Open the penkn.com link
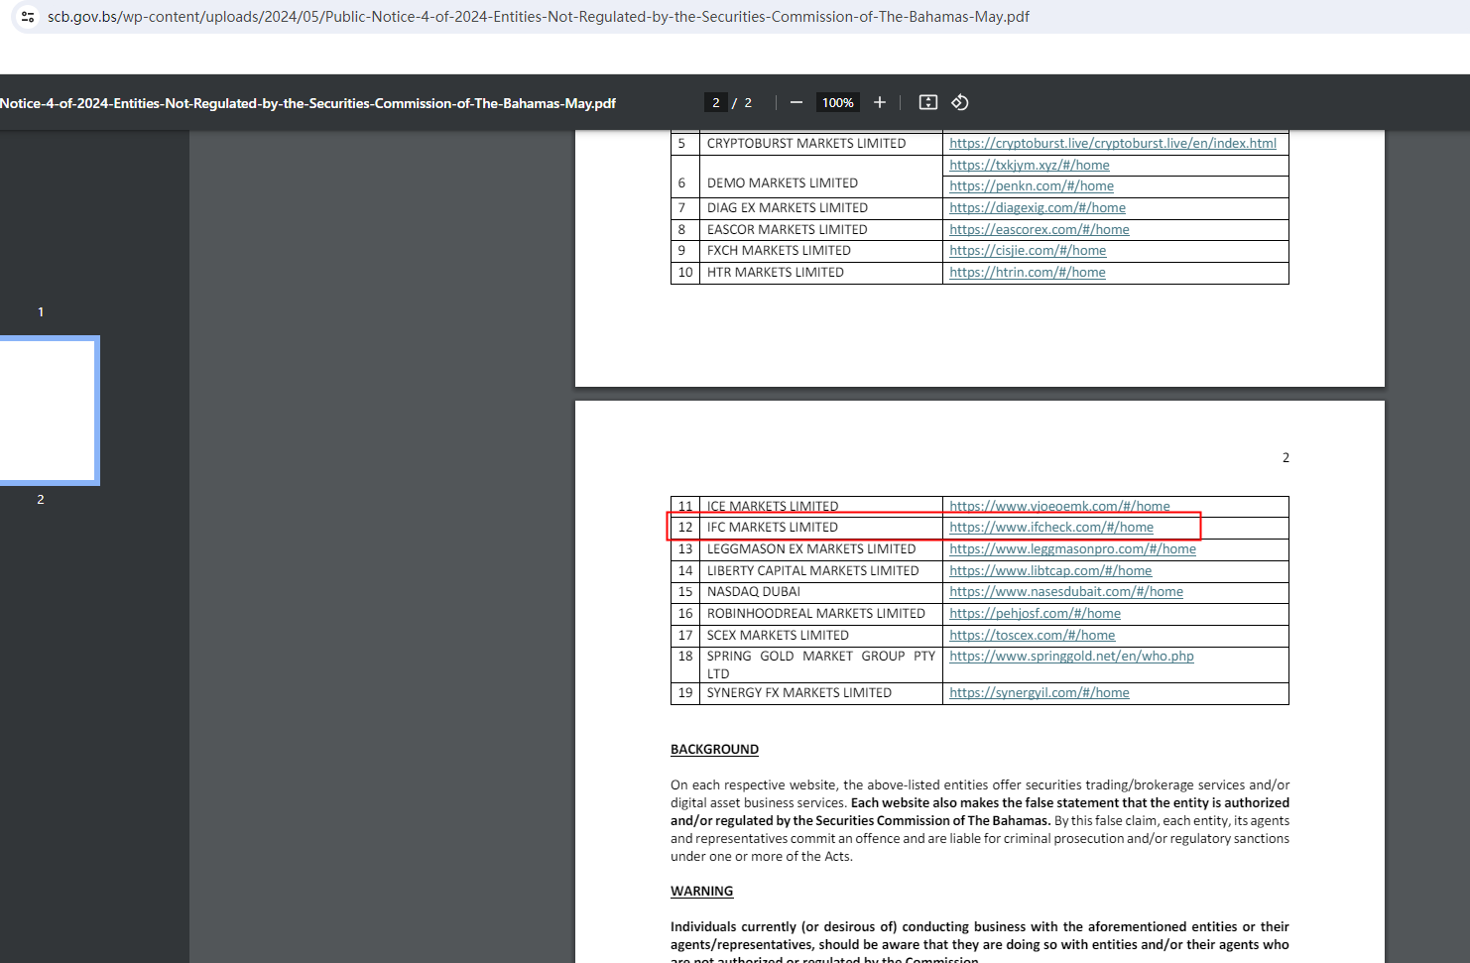The height and width of the screenshot is (963, 1470). click(x=1031, y=186)
